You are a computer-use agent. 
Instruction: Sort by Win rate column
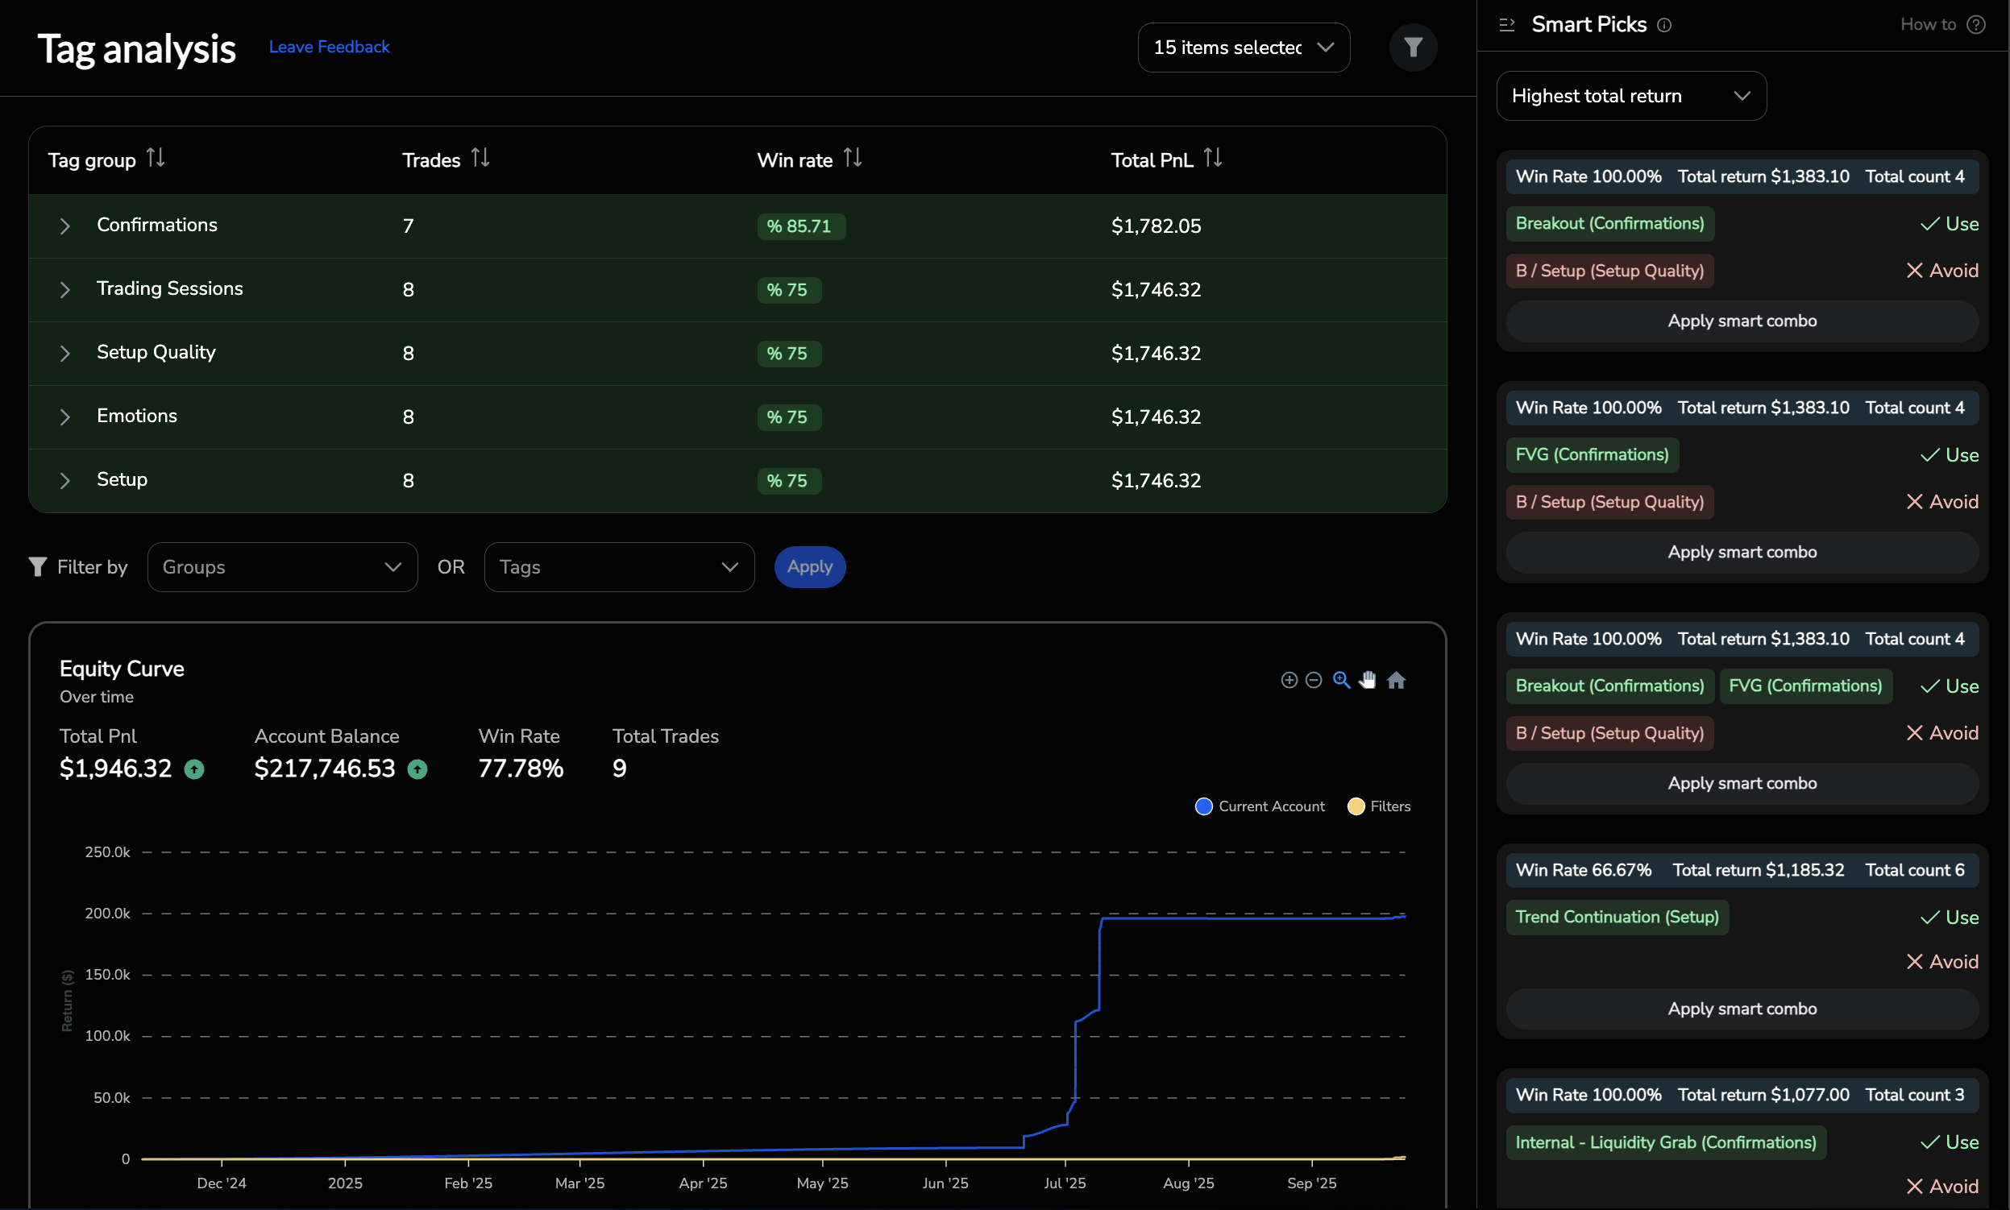click(852, 157)
